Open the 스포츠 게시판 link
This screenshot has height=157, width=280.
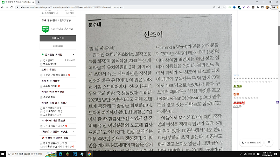coord(50,86)
